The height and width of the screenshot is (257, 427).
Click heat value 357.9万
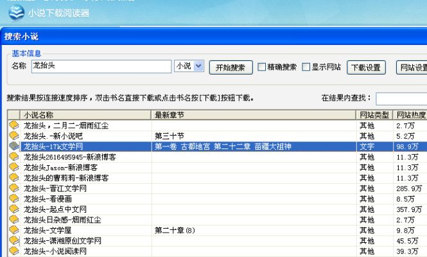[409, 209]
